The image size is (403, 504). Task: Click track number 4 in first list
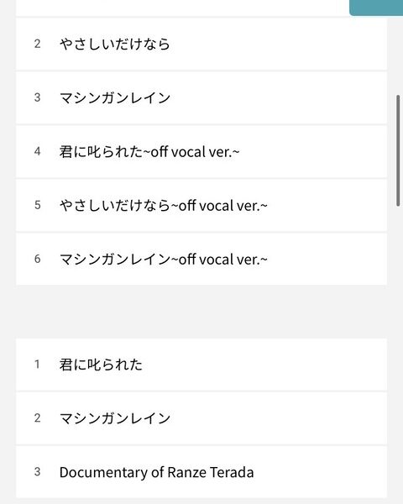click(x=37, y=151)
